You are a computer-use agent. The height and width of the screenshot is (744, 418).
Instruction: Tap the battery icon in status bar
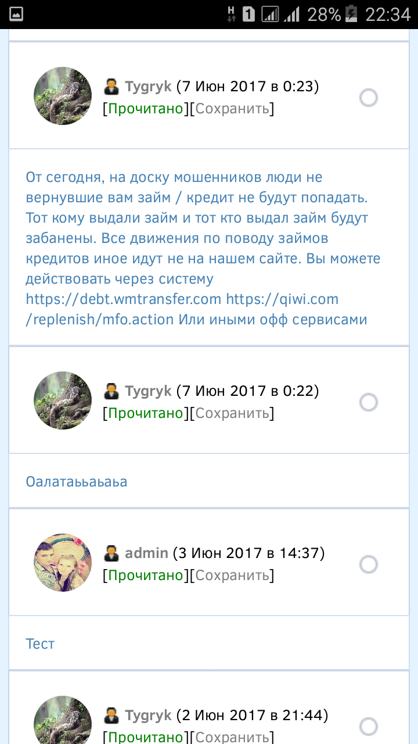[352, 15]
